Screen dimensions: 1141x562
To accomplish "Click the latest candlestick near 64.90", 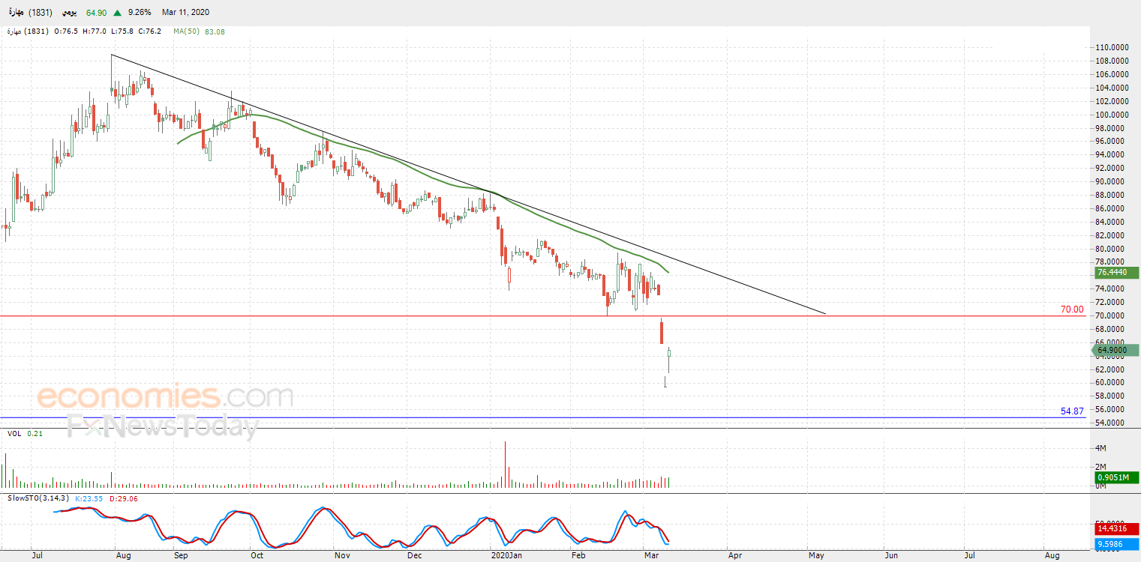I will [x=668, y=360].
